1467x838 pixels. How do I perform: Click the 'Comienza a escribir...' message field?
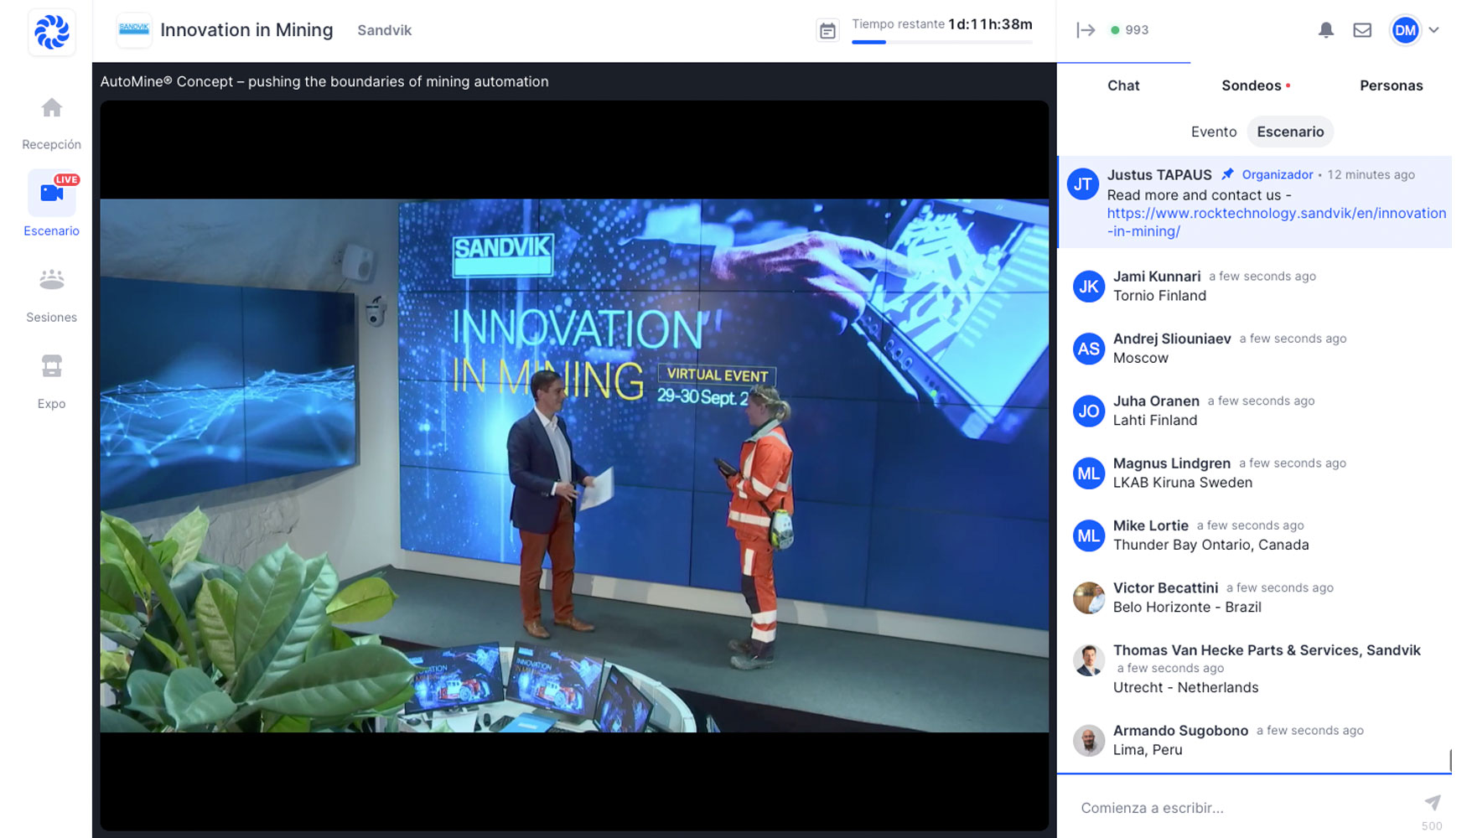coord(1244,808)
